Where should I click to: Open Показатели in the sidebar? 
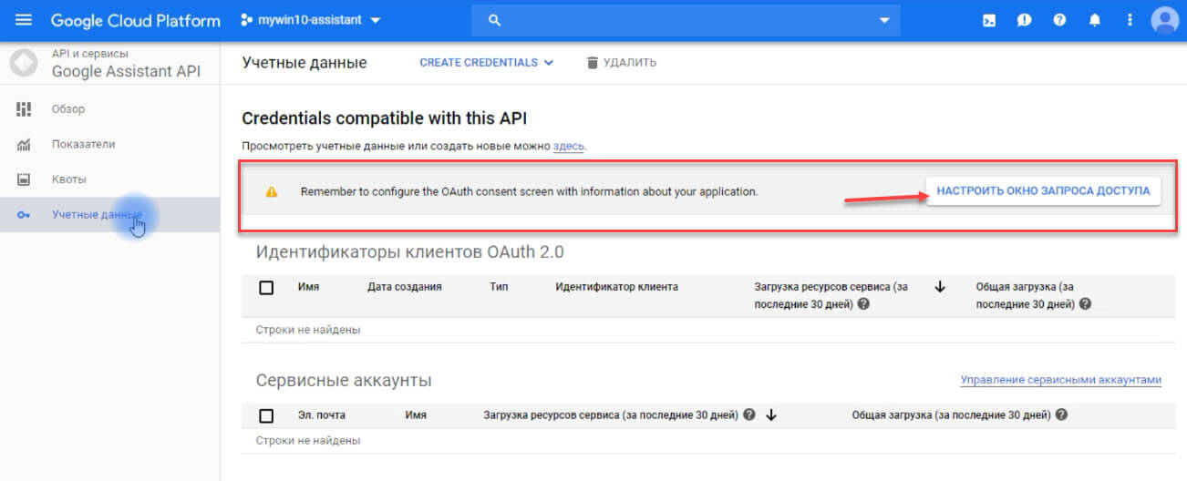(x=83, y=144)
